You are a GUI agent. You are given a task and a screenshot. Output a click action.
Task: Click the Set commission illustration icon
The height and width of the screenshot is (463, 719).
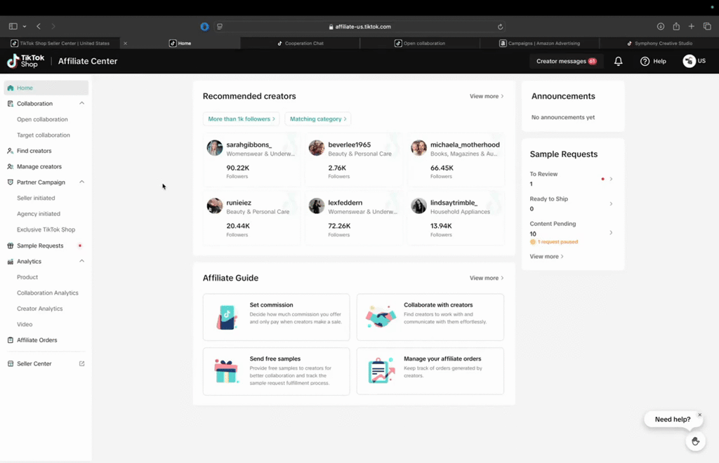tap(227, 317)
